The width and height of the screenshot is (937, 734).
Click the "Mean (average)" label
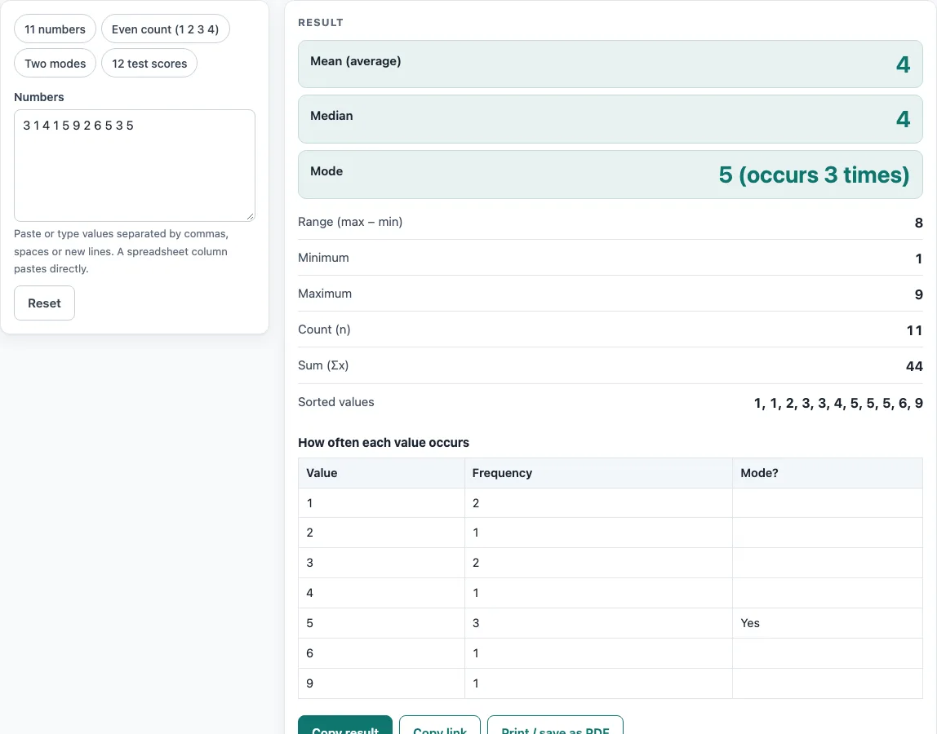click(x=356, y=61)
